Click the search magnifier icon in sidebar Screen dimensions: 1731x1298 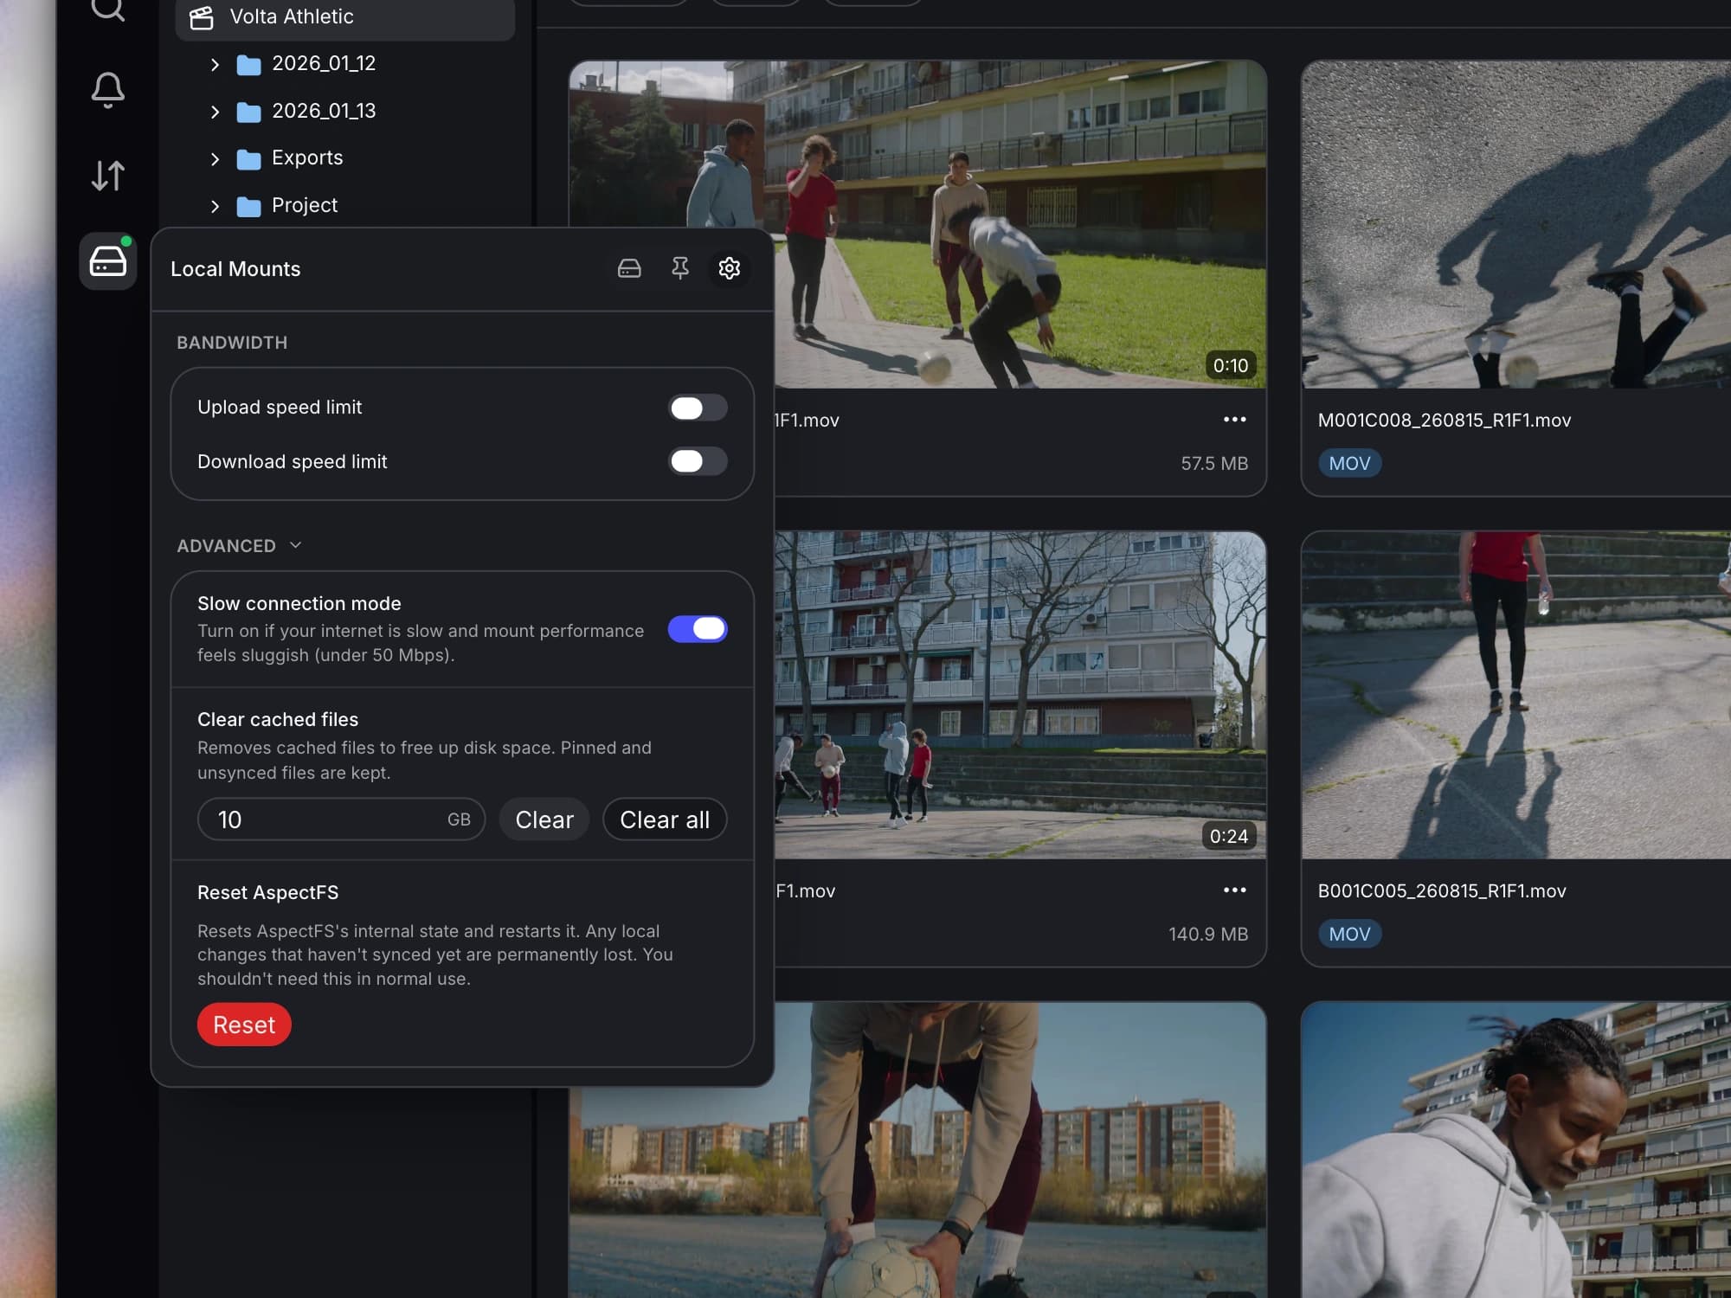pos(108,9)
